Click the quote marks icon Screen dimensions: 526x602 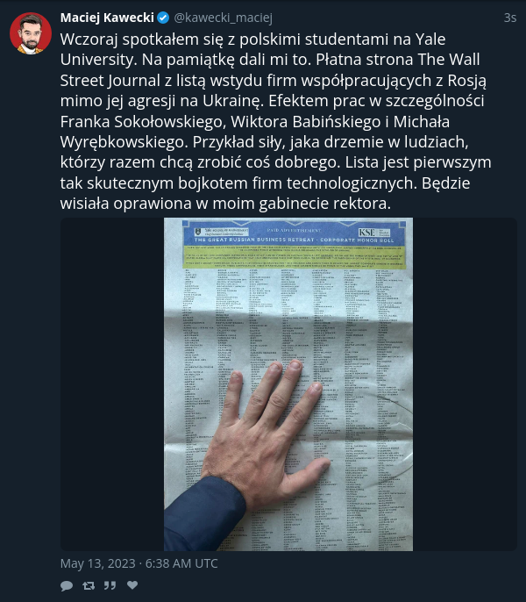(110, 585)
